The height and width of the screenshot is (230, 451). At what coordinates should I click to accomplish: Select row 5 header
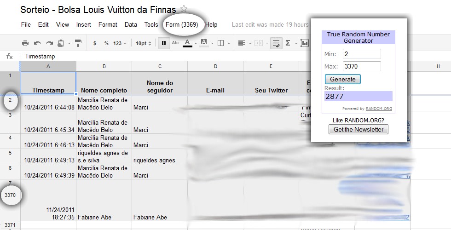click(10, 156)
